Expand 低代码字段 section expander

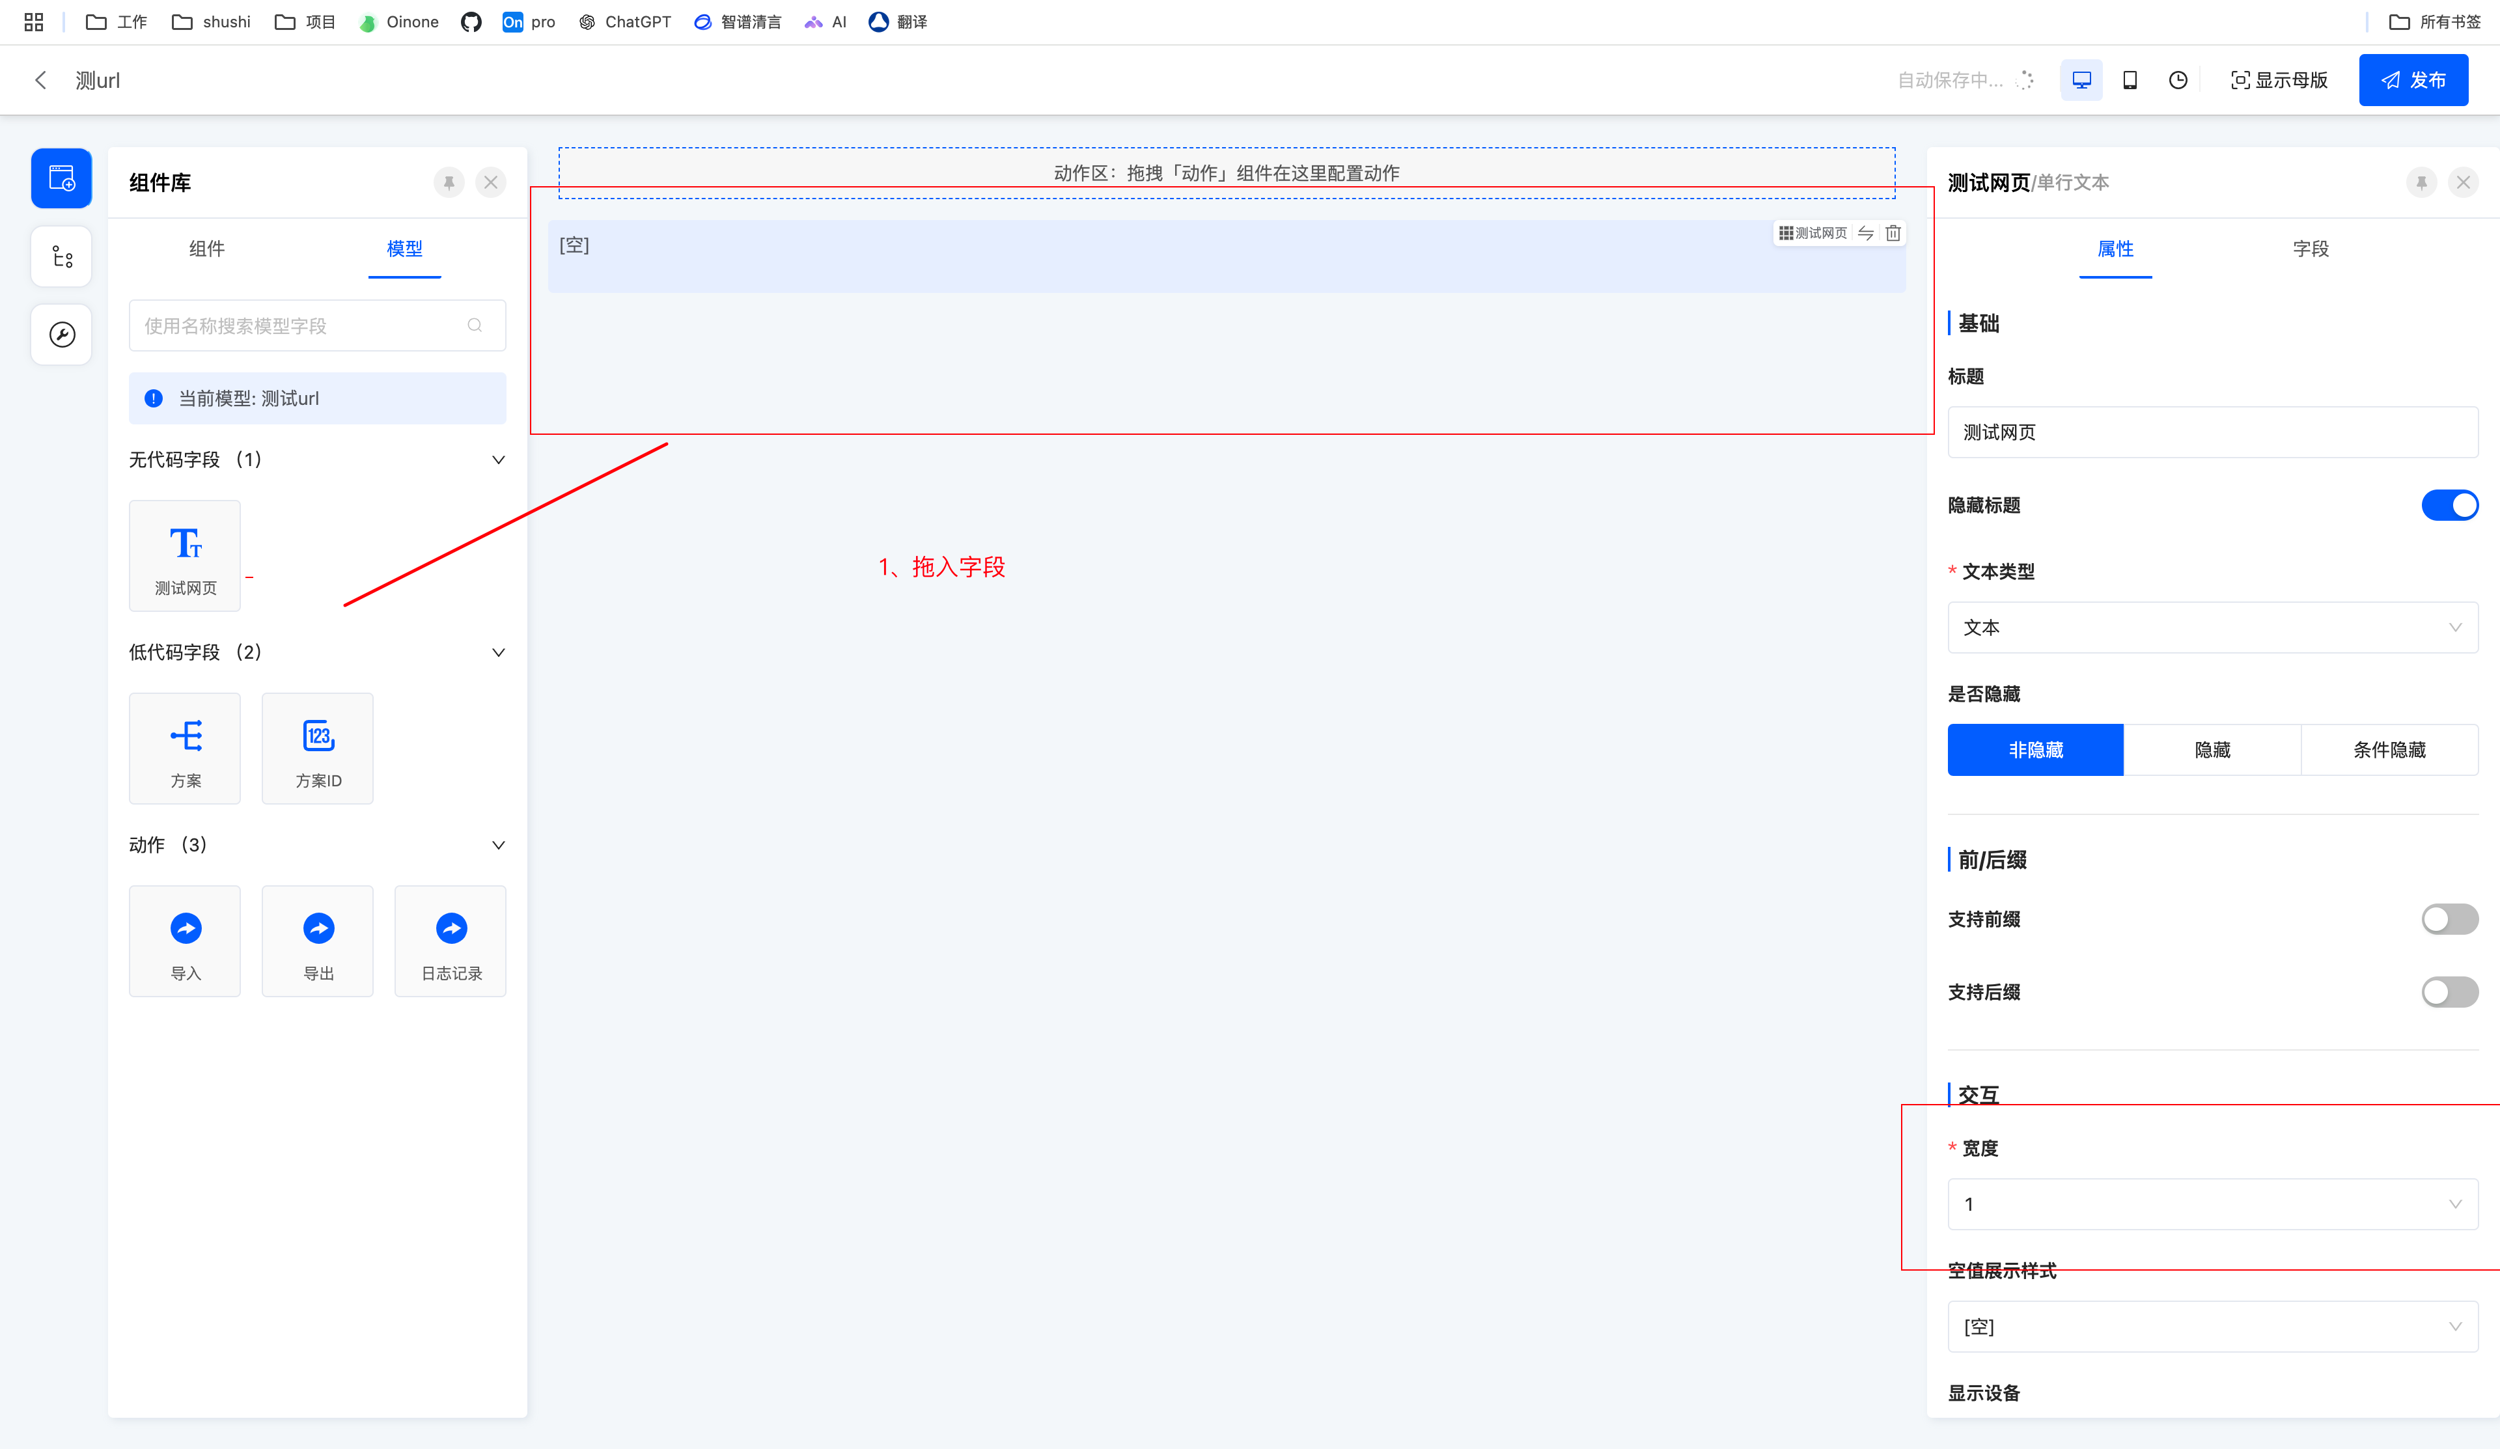[x=499, y=652]
